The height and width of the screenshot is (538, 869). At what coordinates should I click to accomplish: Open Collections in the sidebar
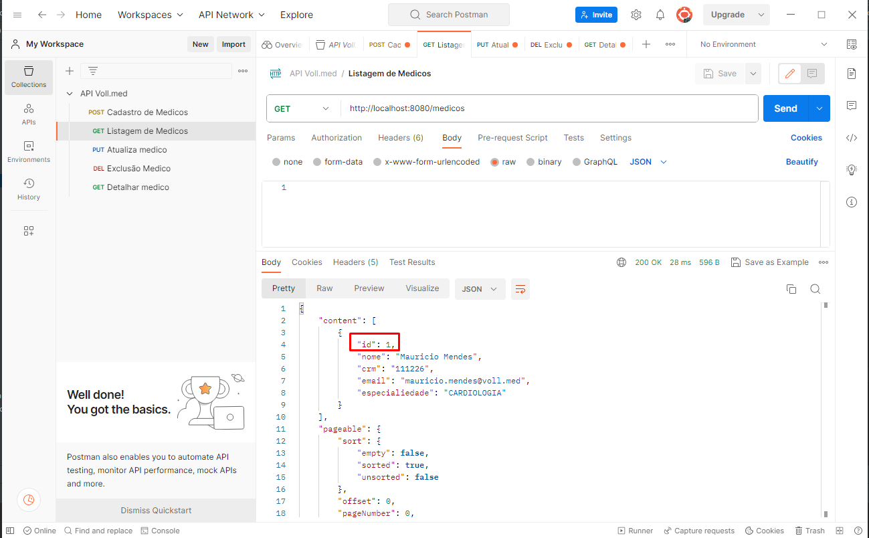tap(29, 77)
